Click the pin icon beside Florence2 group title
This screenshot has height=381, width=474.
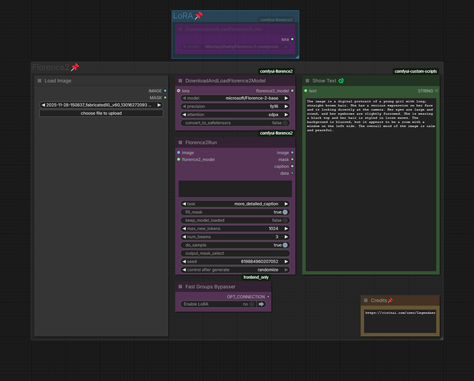pos(75,67)
